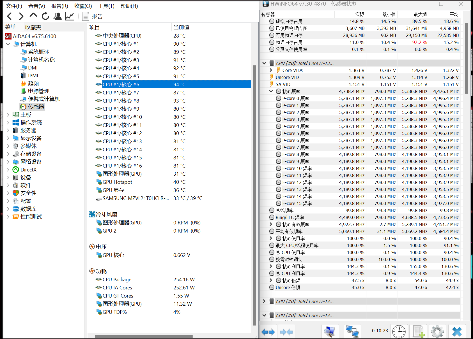Close HWiNFO sensors with blue X icon
Viewport: 473px width, 339px height.
(x=457, y=332)
